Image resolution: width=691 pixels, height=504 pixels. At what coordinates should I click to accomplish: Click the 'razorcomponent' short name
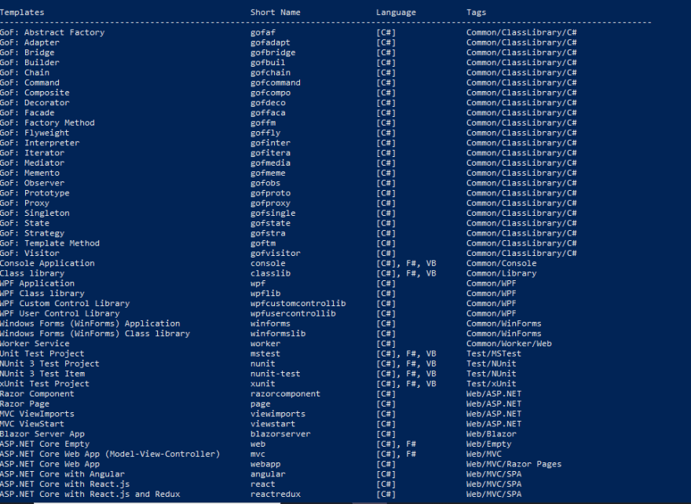286,394
